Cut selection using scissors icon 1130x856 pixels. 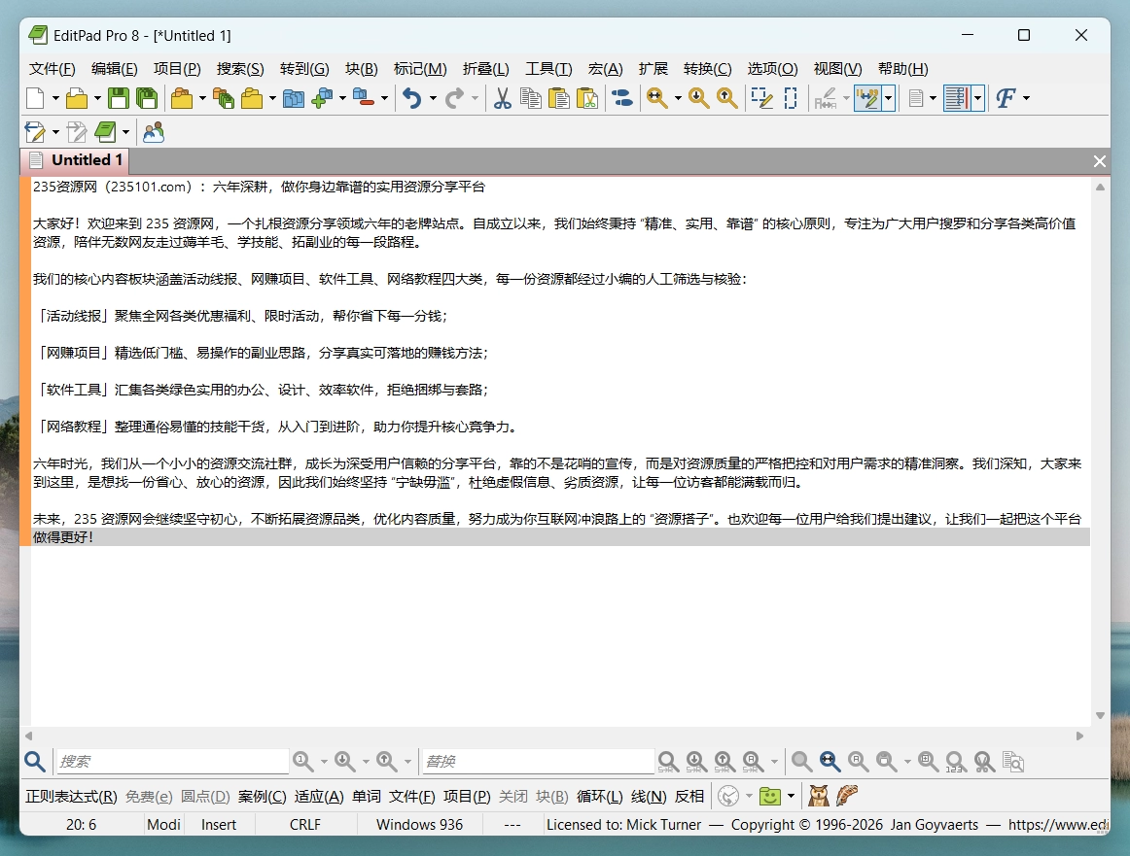point(503,98)
